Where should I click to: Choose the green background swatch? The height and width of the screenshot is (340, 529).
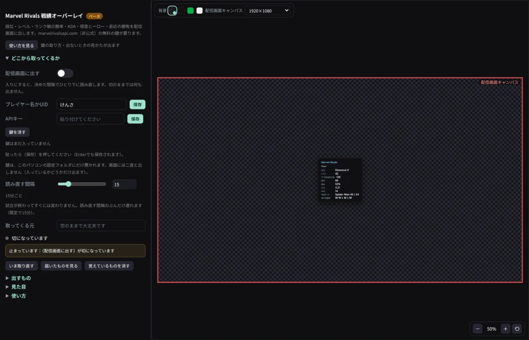coord(190,11)
